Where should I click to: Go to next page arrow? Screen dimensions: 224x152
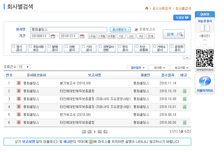click(x=100, y=132)
